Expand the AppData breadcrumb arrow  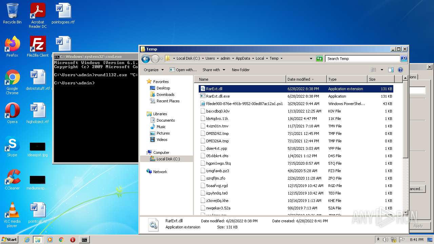click(x=252, y=59)
